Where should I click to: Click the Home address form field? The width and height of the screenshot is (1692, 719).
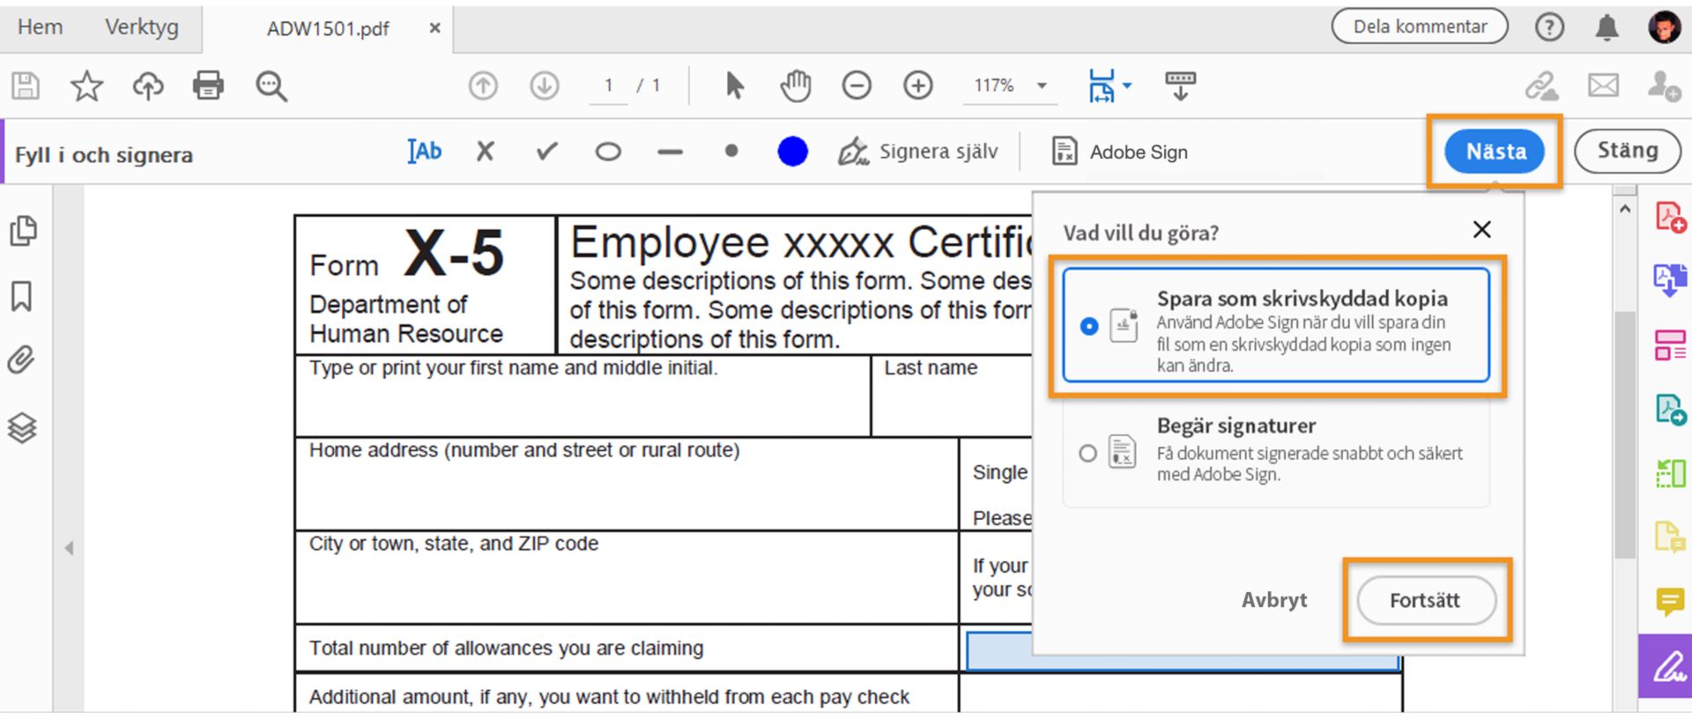point(627,484)
